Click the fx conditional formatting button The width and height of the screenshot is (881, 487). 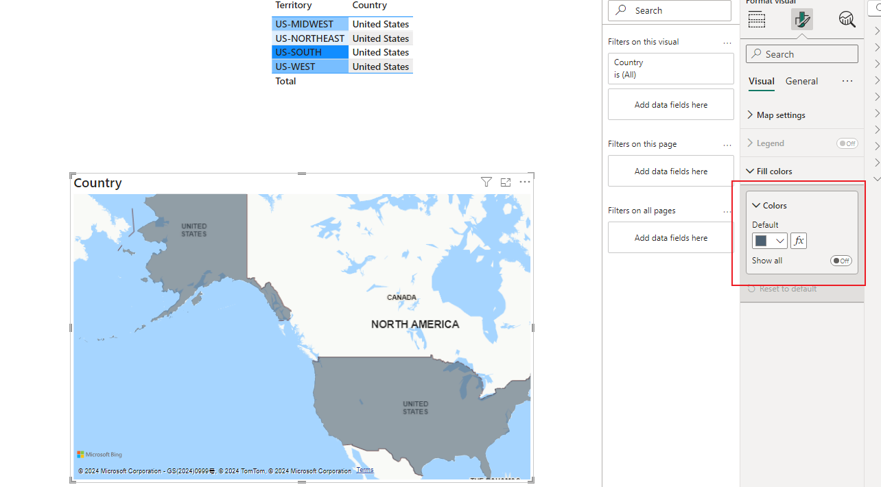[799, 241]
